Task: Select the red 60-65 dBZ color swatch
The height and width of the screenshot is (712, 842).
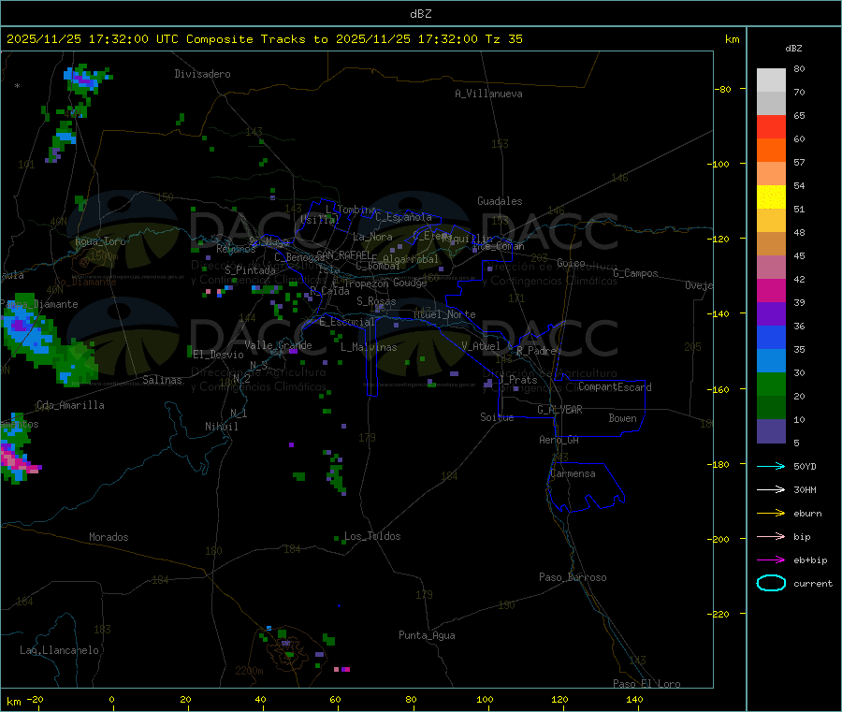Action: (771, 126)
